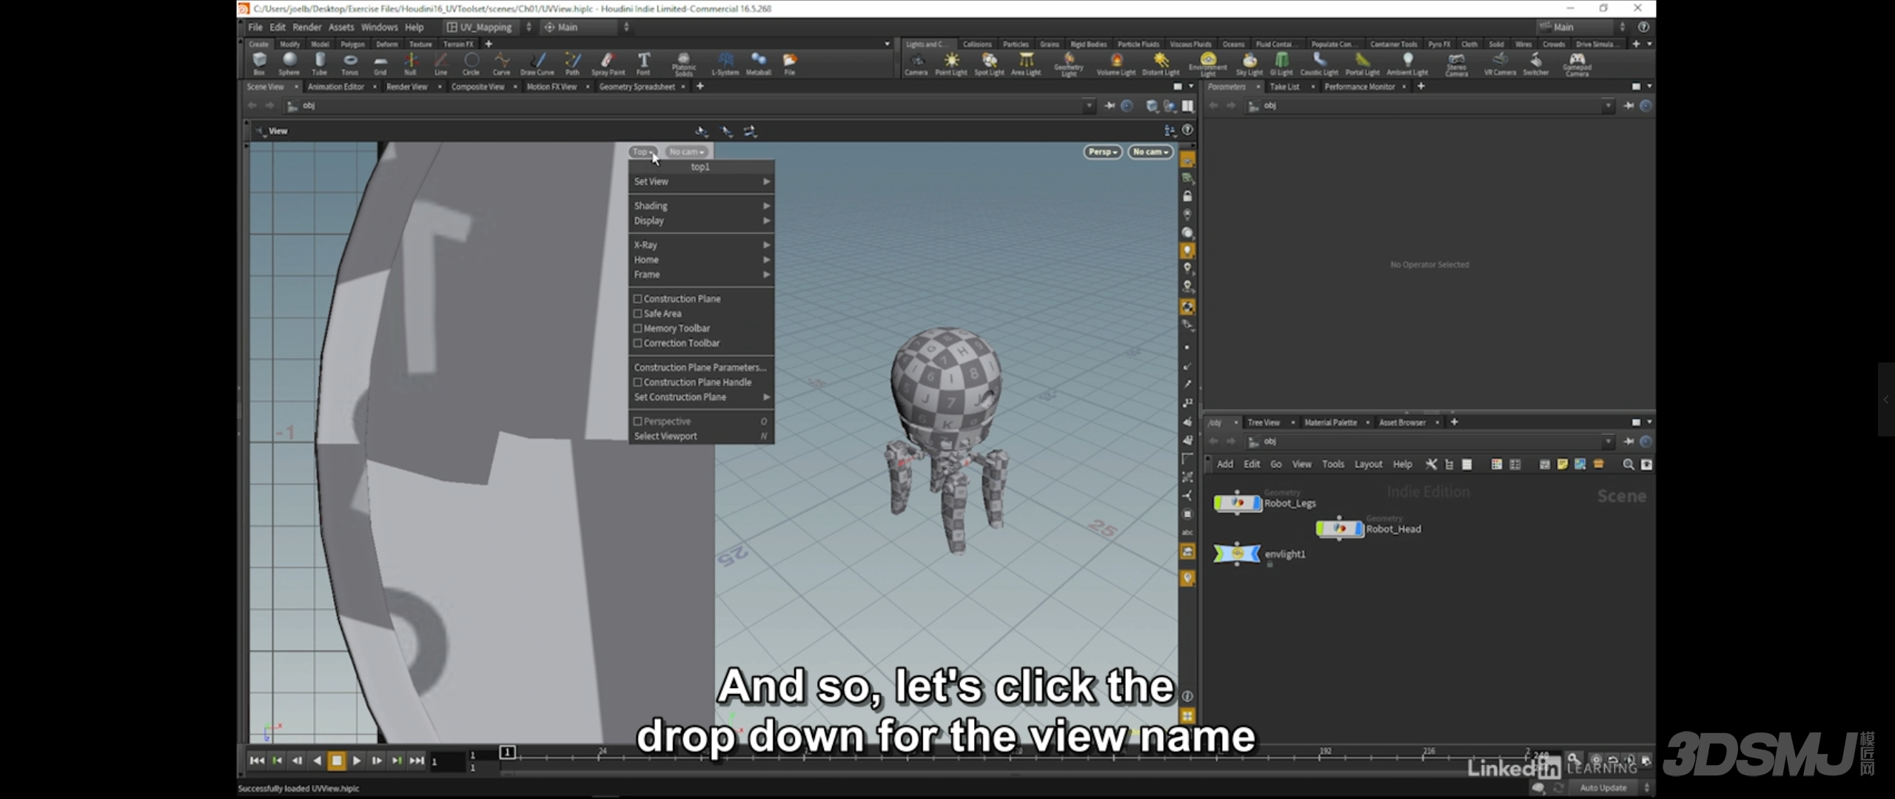Switch to the Geometry Spreadsheet tab
The width and height of the screenshot is (1895, 799).
tap(637, 87)
